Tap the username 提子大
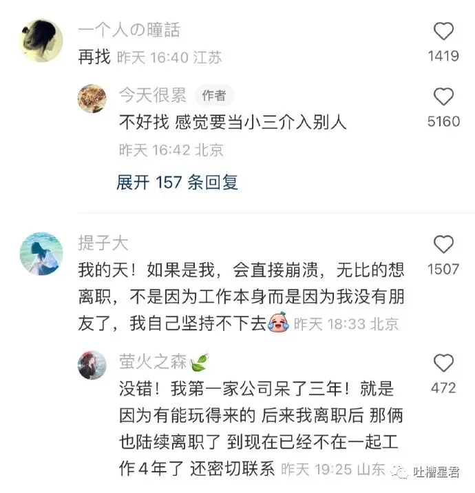This screenshot has height=493, width=475. [103, 243]
